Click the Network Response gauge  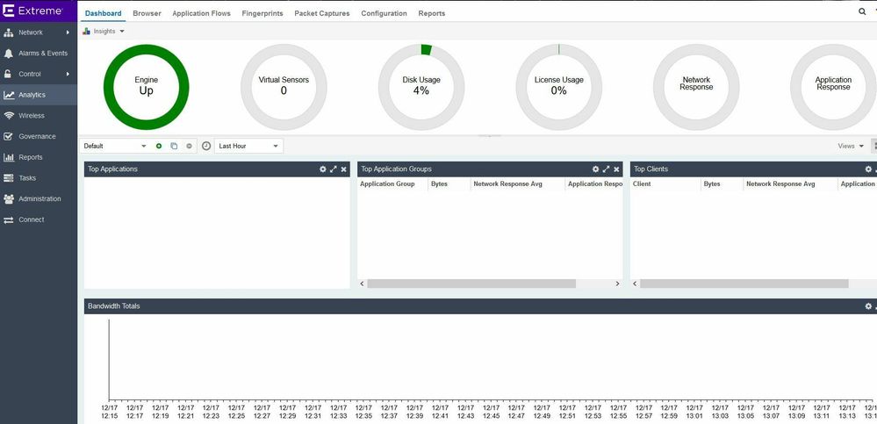pyautogui.click(x=696, y=87)
